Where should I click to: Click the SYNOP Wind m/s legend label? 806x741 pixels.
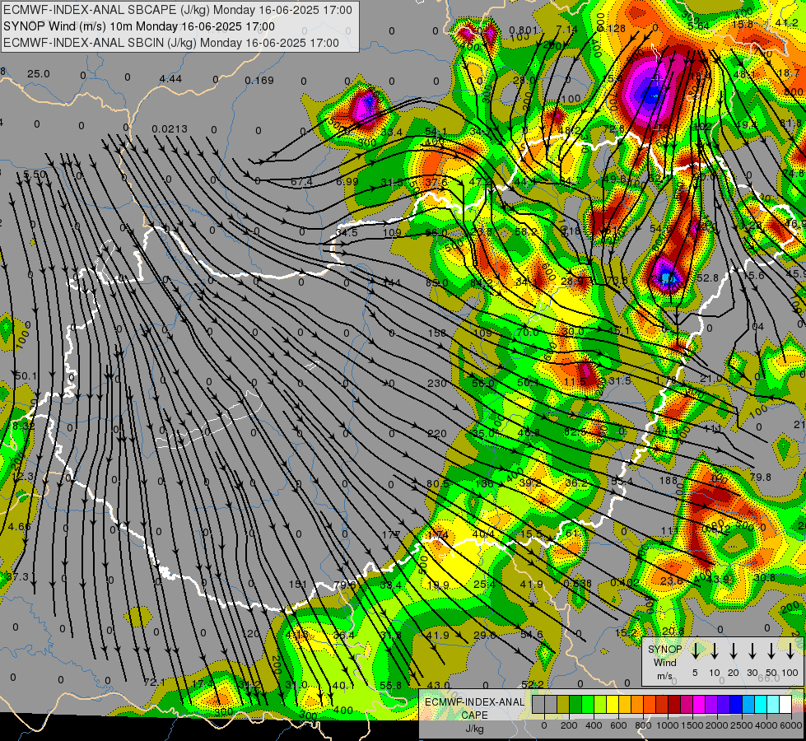664,662
